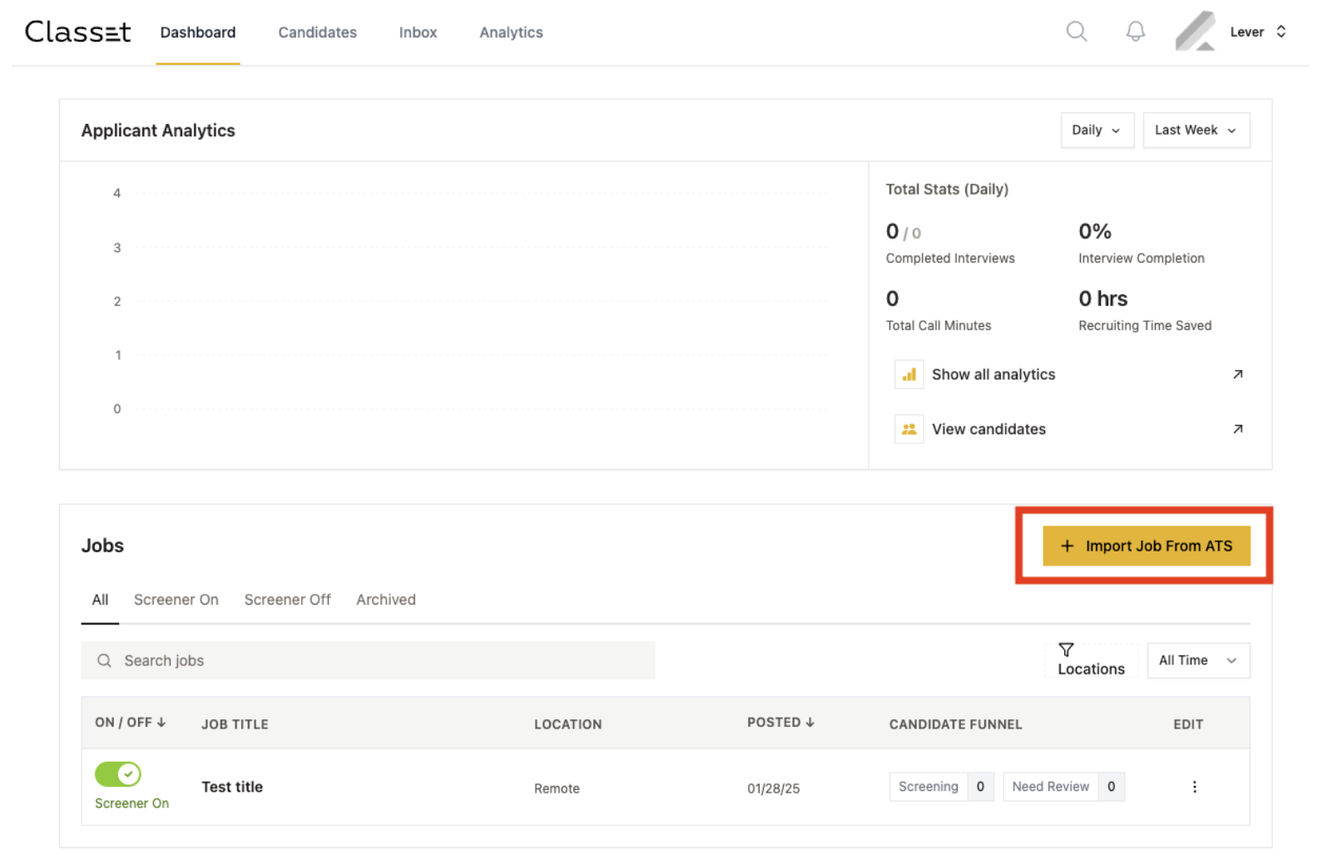Open the Last Week range dropdown
This screenshot has width=1318, height=855.
point(1196,131)
